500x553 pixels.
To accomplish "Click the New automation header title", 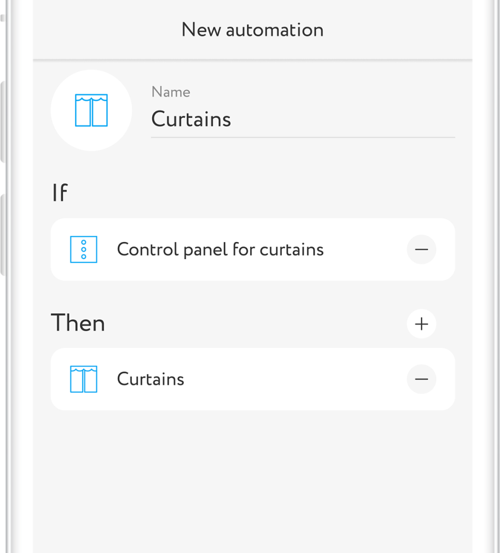I will [252, 30].
